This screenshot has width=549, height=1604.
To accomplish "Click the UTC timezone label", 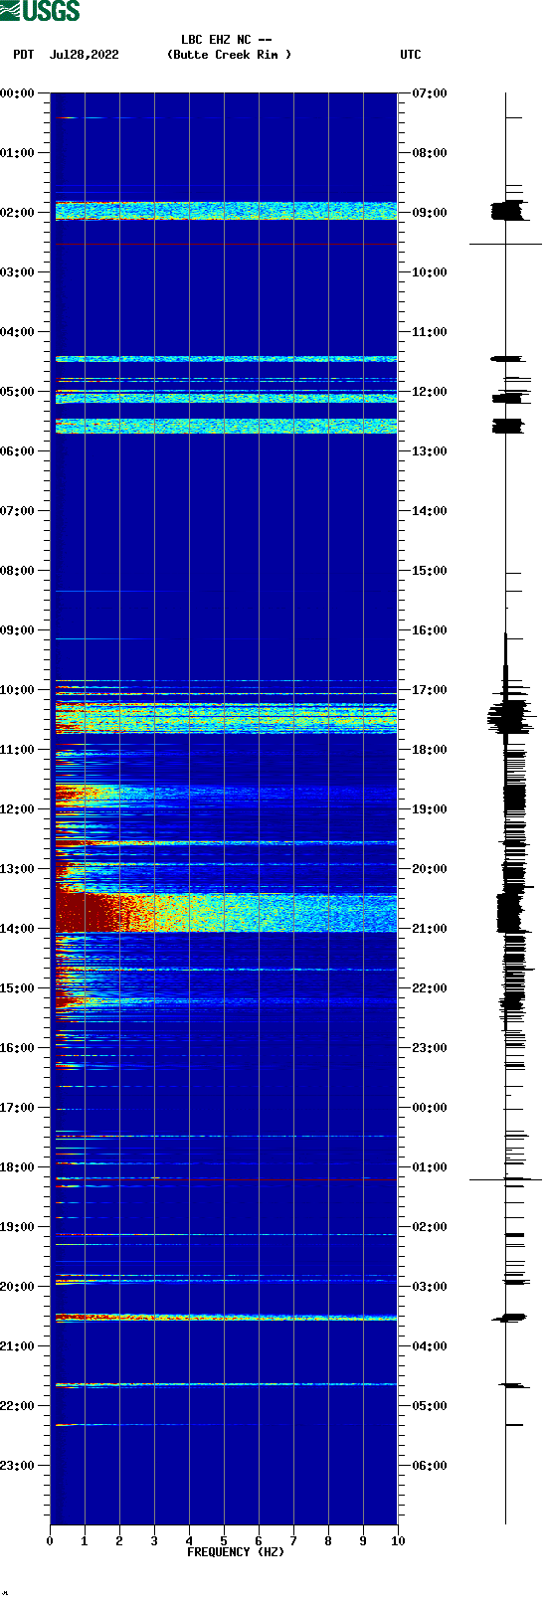I will pos(411,55).
